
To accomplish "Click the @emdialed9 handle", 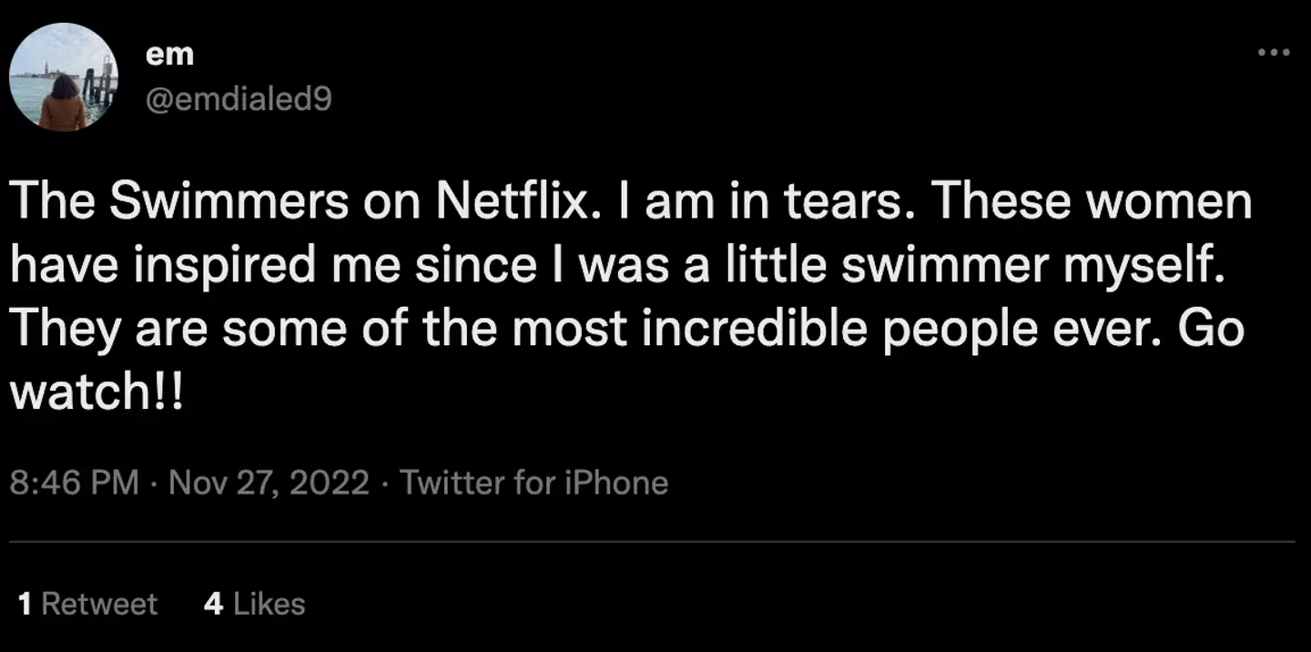I will point(239,98).
